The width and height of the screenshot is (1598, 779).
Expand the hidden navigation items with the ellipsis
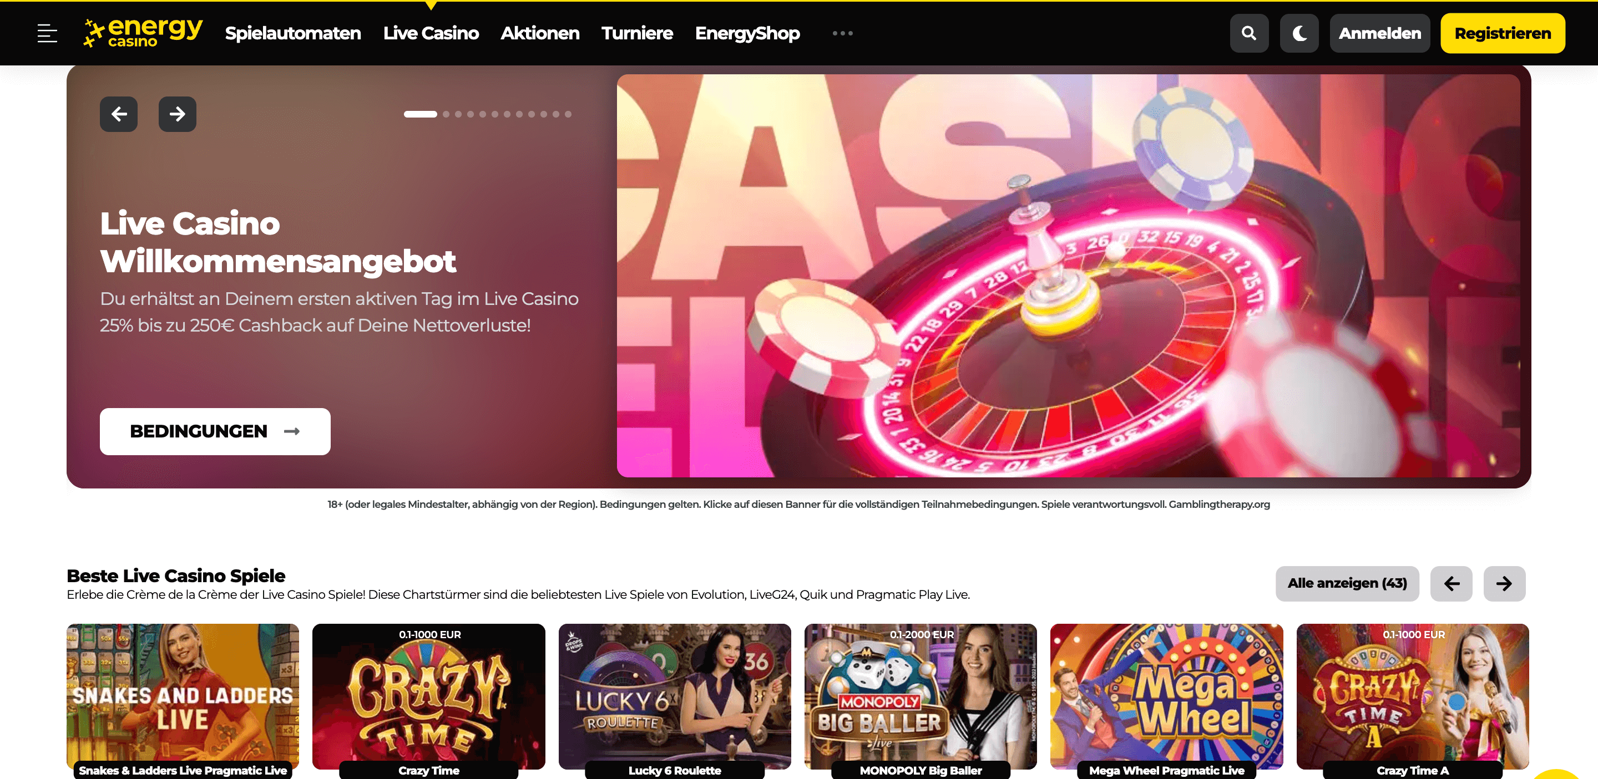(x=842, y=33)
